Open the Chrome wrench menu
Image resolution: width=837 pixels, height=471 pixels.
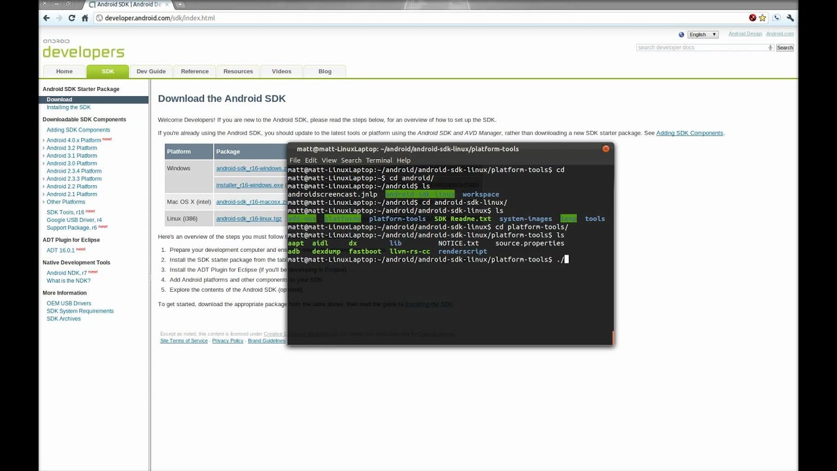(x=791, y=18)
